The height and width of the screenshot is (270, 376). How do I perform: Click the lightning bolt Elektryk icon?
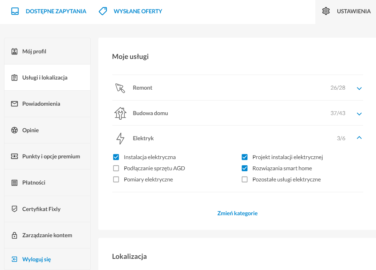point(120,138)
